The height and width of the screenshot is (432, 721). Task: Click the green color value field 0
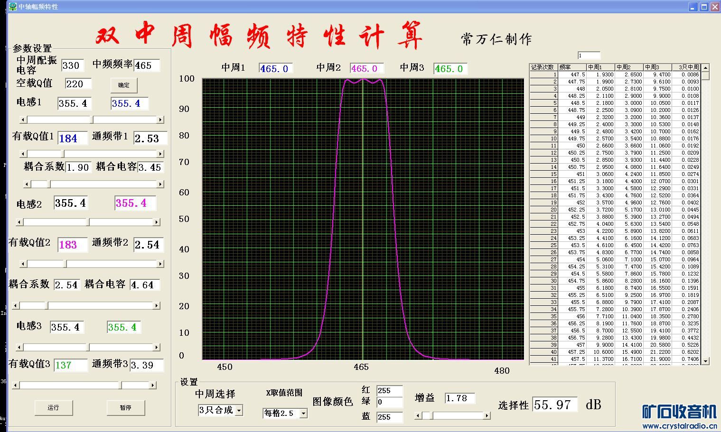(x=389, y=402)
